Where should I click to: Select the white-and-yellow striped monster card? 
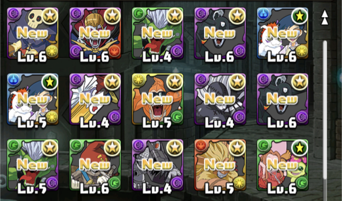pos(95,99)
